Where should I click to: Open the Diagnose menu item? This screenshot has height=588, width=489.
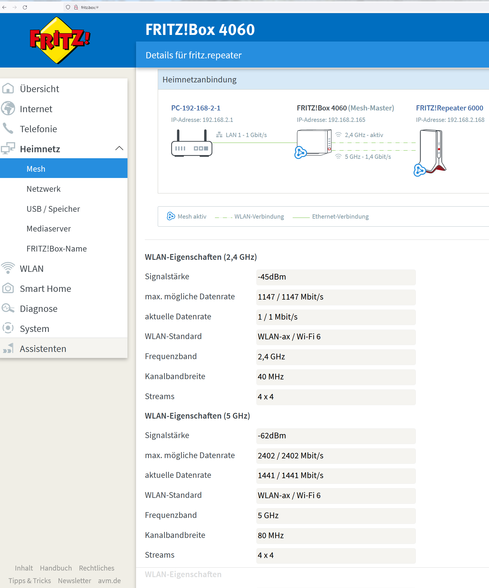[64, 308]
